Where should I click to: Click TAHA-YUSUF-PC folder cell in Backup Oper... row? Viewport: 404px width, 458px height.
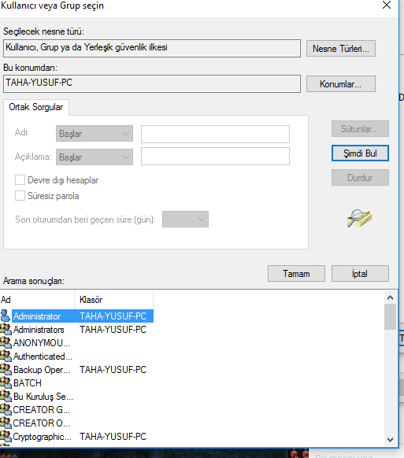[113, 370]
